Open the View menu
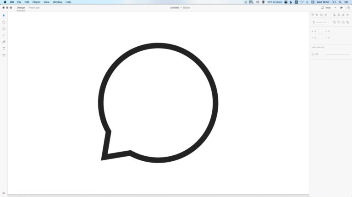The image size is (352, 197). coord(46,2)
